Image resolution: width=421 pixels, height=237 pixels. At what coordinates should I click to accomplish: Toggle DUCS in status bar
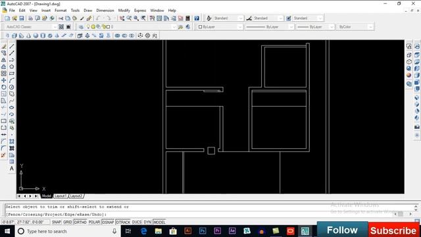[x=137, y=223]
